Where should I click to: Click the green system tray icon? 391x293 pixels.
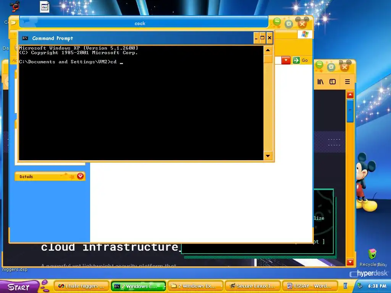(x=360, y=286)
